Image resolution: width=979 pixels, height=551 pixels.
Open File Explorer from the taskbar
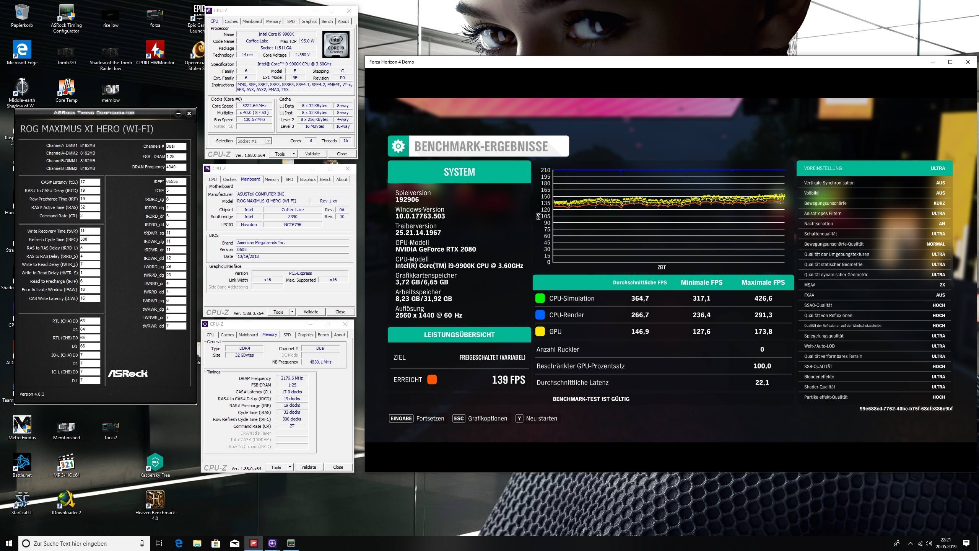pos(197,543)
